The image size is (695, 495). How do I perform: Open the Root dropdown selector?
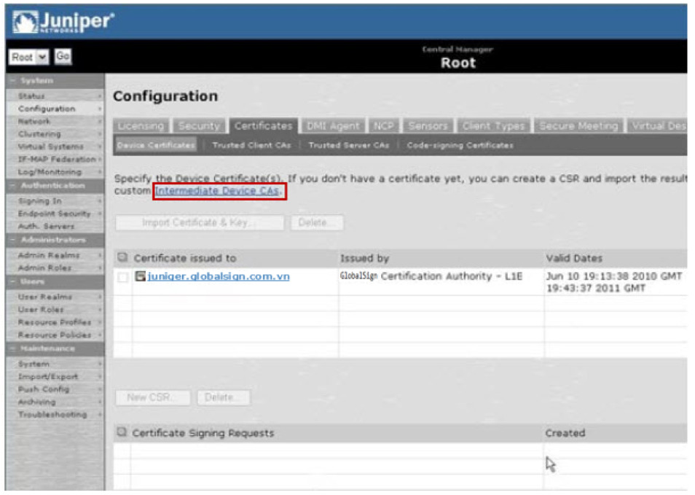[x=29, y=57]
